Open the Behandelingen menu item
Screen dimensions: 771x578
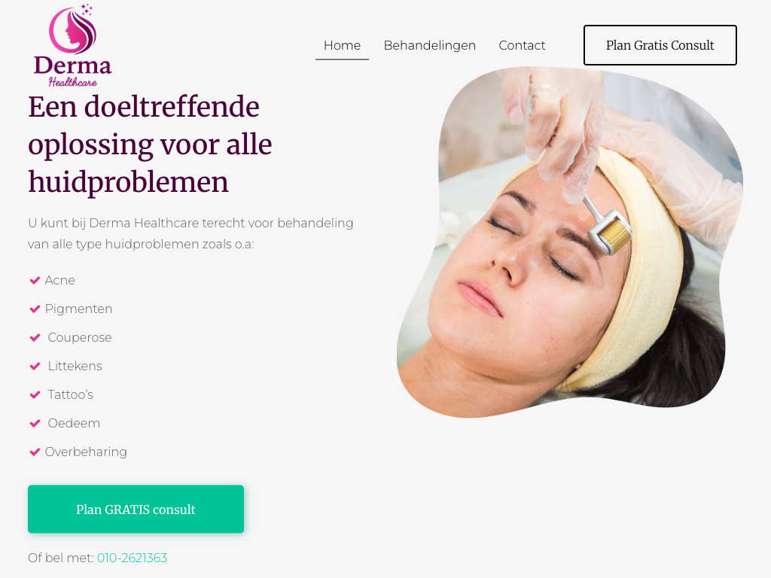pyautogui.click(x=430, y=45)
